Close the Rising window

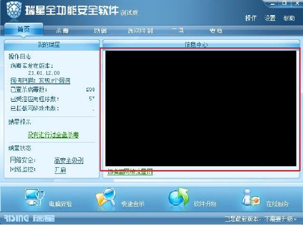(298, 3)
